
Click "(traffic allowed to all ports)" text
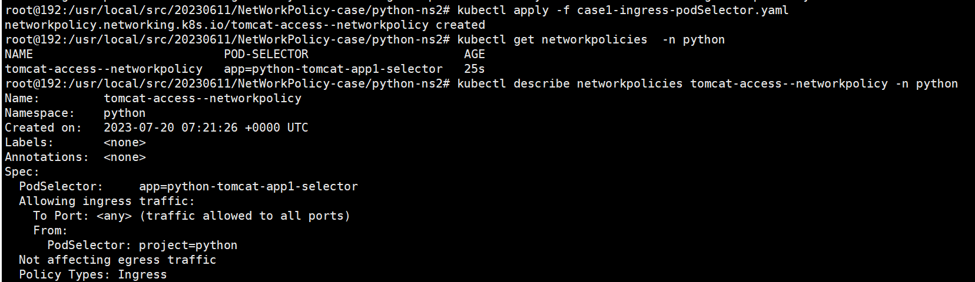click(x=245, y=216)
